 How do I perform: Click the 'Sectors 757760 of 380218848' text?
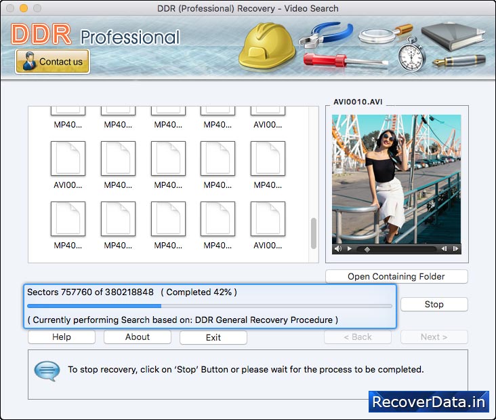click(x=90, y=292)
